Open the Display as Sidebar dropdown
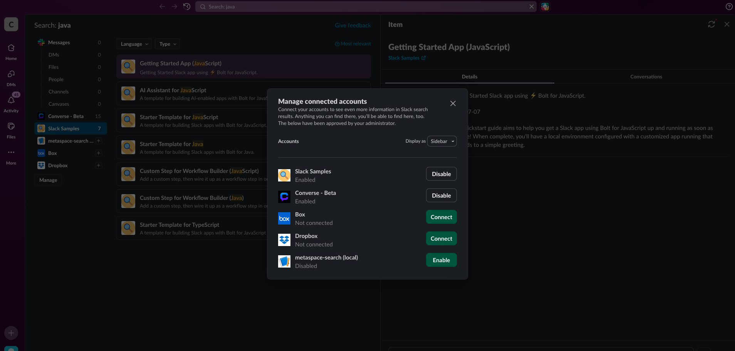 [x=442, y=141]
